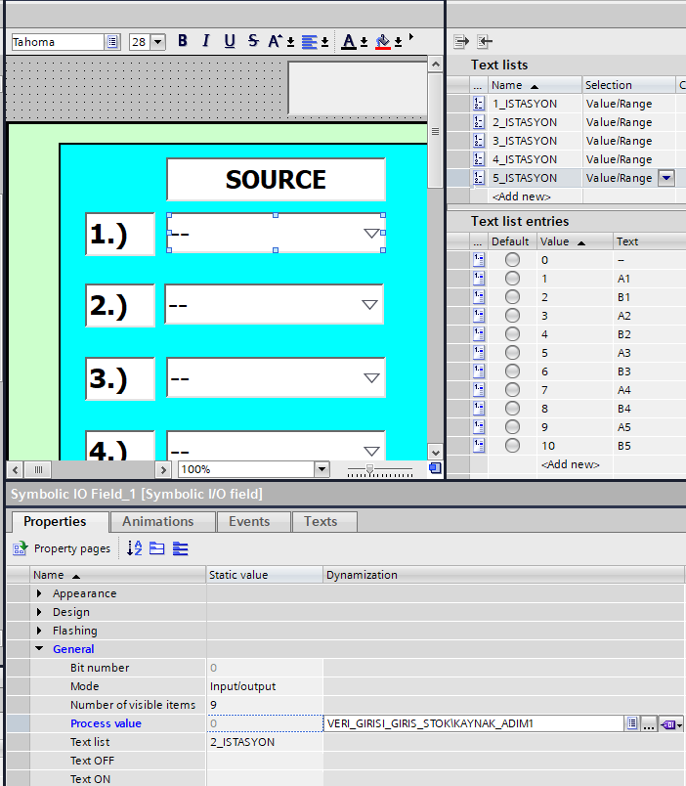Screen dimensions: 686x786
Task: Sort text lists by Name column
Action: pyautogui.click(x=535, y=85)
